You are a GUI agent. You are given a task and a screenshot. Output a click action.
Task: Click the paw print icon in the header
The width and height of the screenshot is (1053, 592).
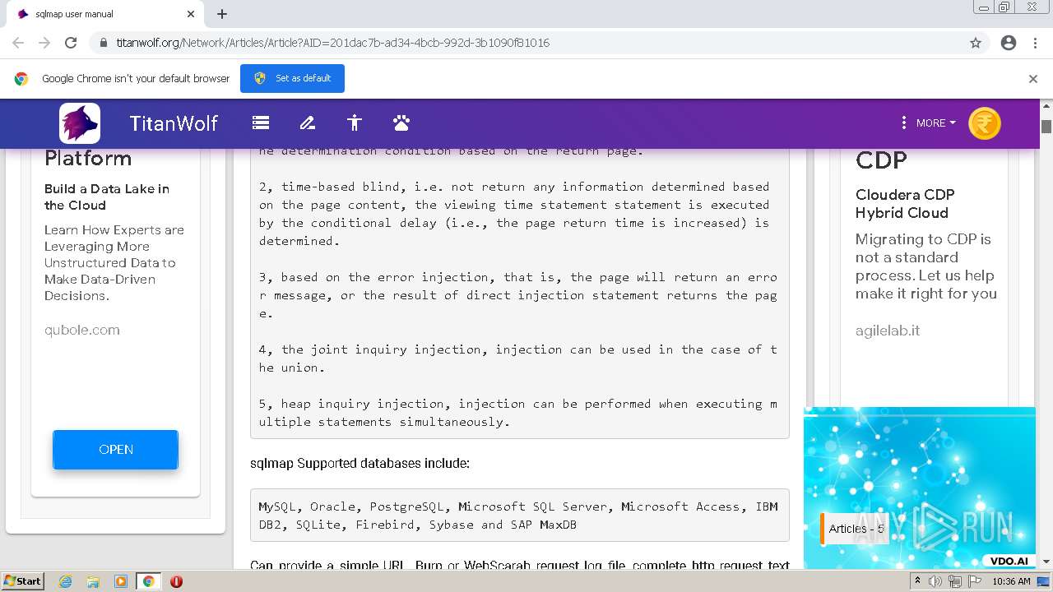pyautogui.click(x=401, y=123)
